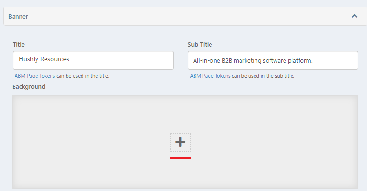The image size is (367, 191).
Task: Click "can be used in the title." hint
Action: [83, 76]
